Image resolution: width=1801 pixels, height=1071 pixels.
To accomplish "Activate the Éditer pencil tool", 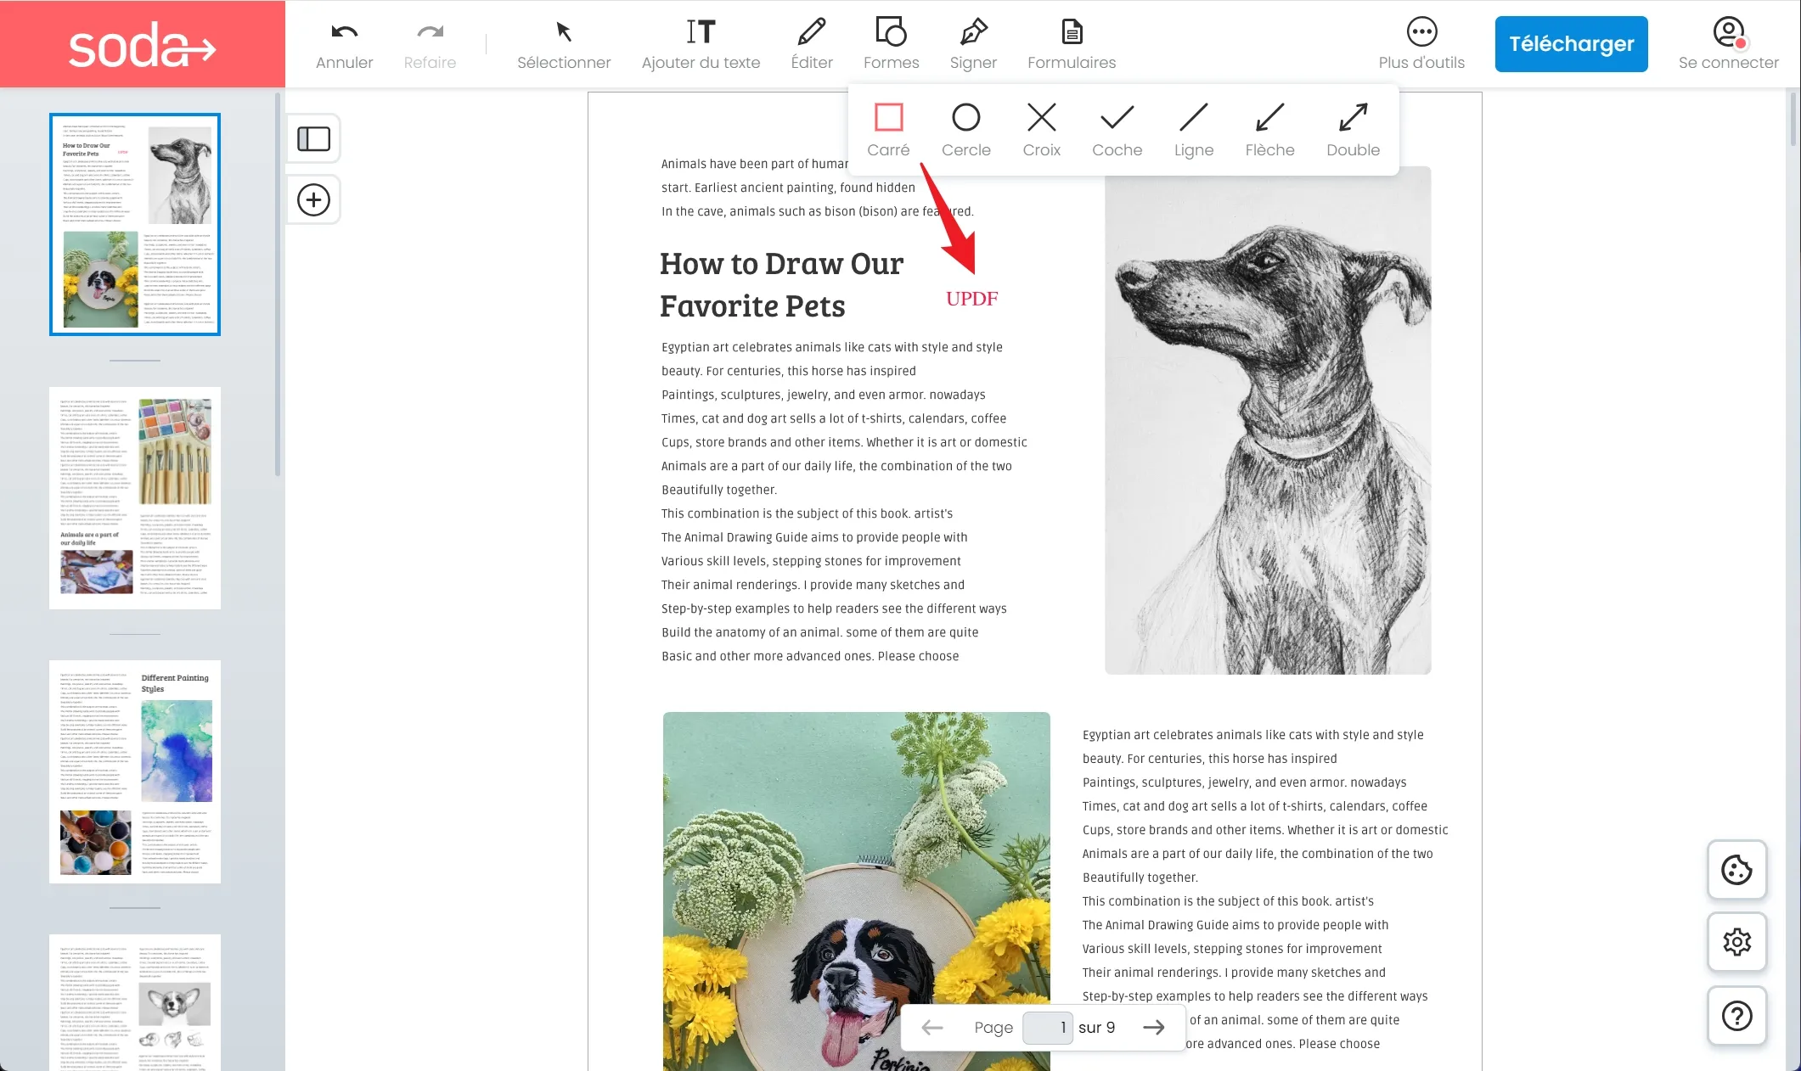I will click(811, 42).
